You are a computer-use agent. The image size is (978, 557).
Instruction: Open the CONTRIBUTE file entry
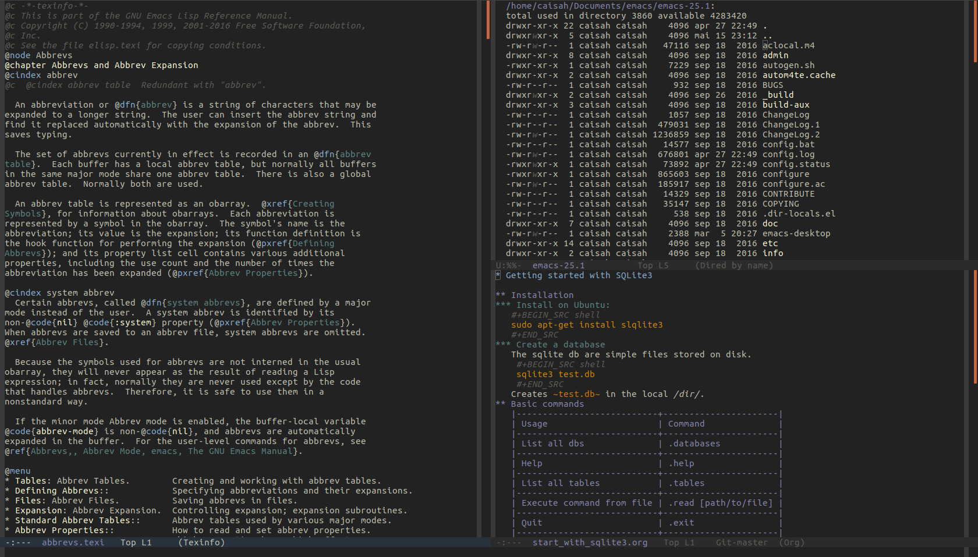788,194
